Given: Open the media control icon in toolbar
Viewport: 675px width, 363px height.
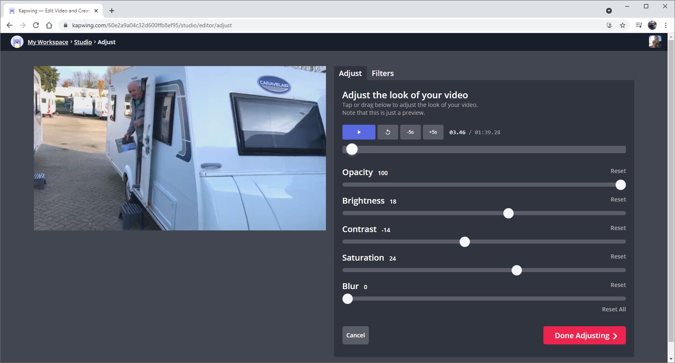Looking at the screenshot, I should 639,25.
